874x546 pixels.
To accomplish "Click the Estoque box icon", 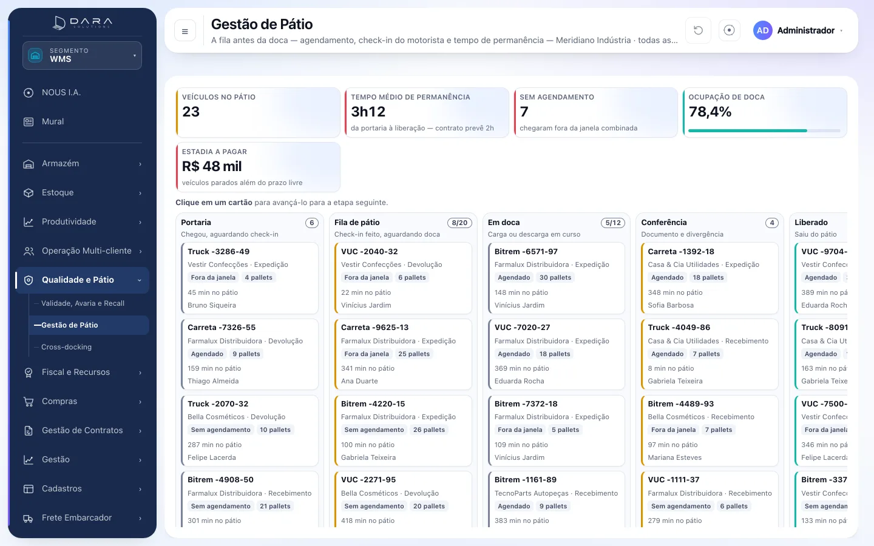I will (29, 193).
